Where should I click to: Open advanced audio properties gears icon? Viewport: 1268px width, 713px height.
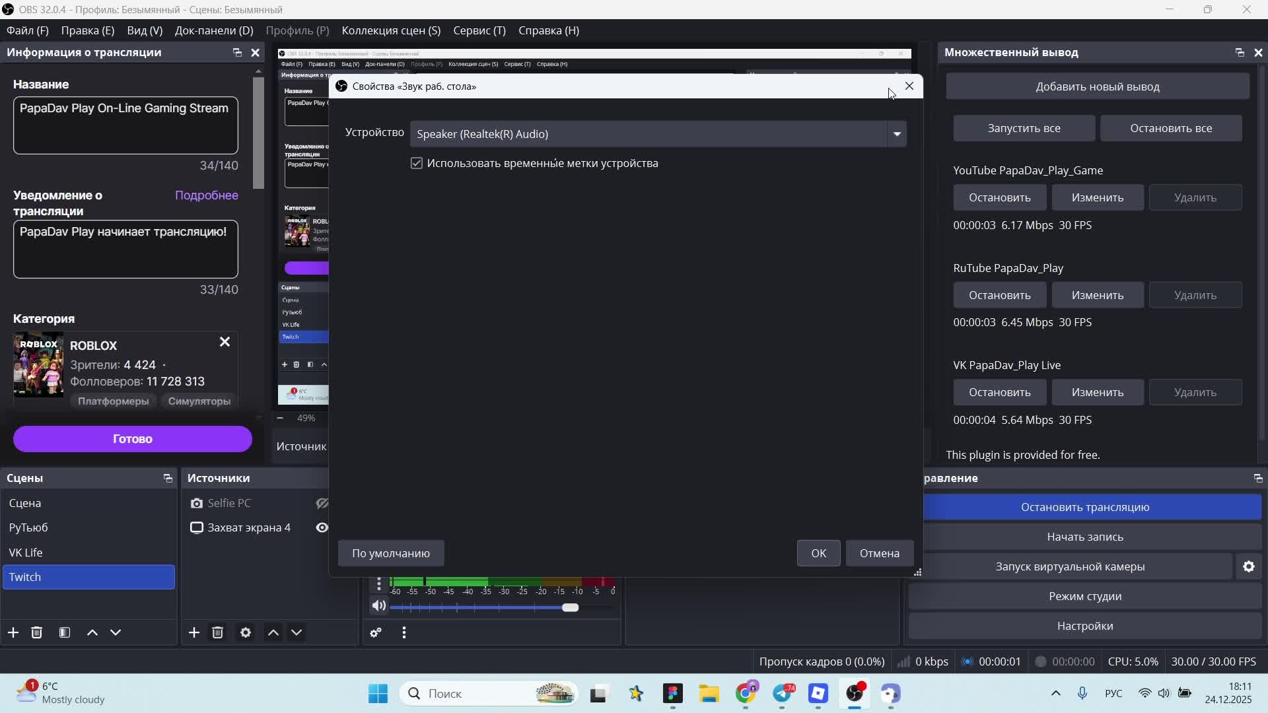tap(376, 632)
